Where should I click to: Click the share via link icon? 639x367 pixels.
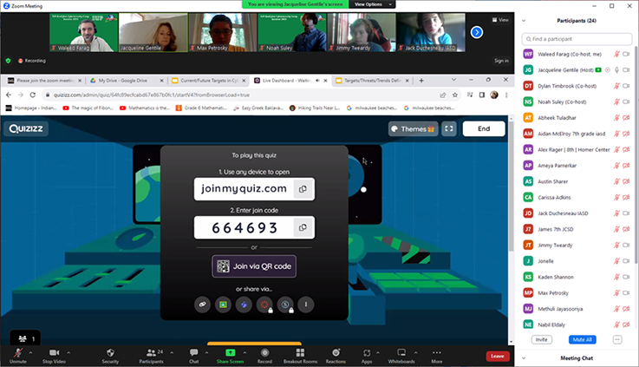[202, 305]
